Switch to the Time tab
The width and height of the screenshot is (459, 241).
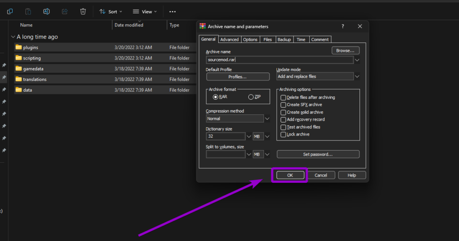(301, 39)
